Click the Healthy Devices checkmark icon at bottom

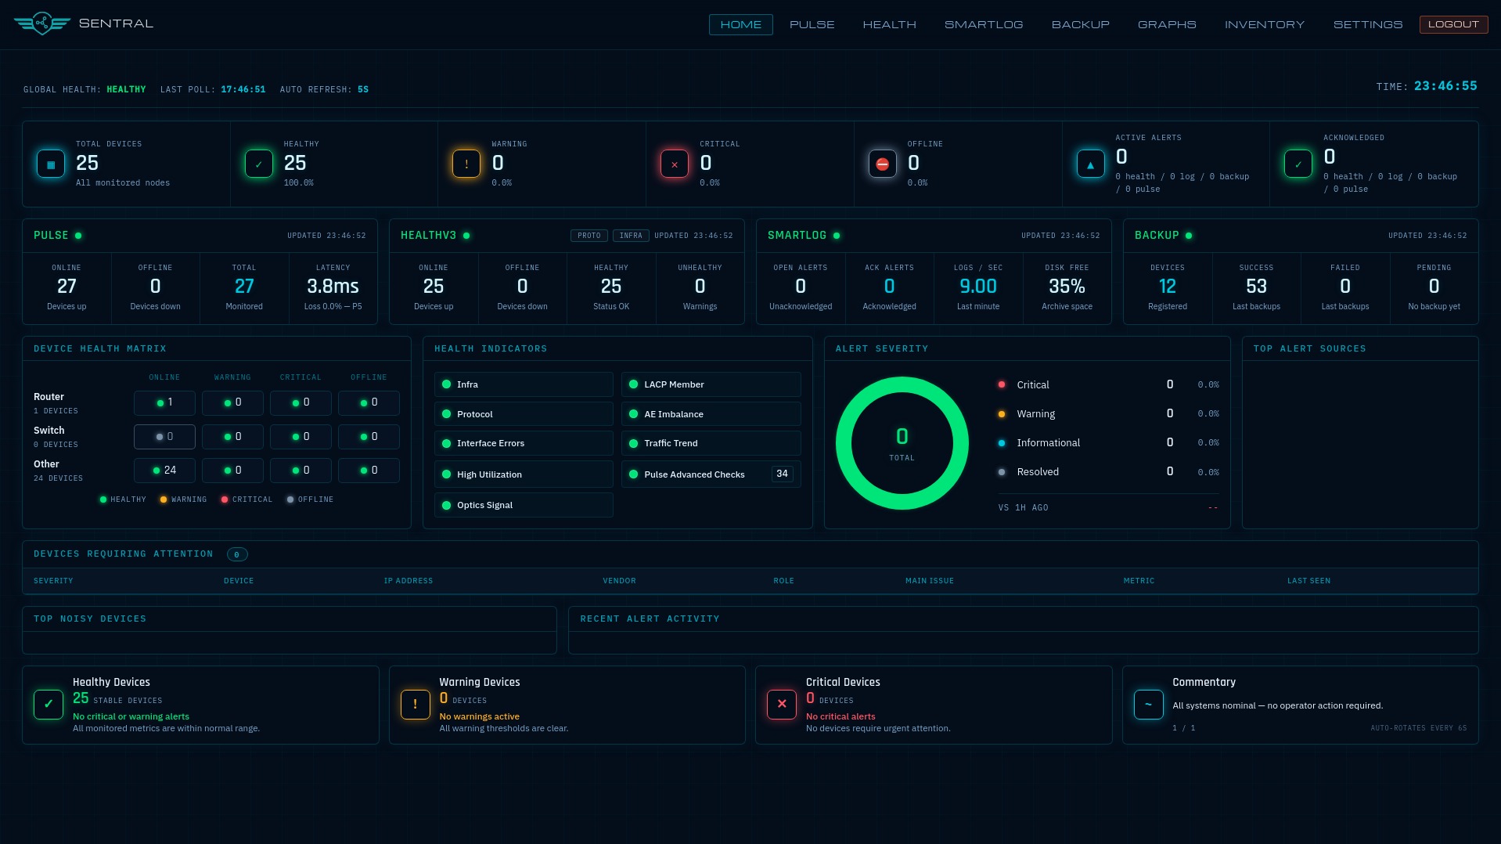coord(49,705)
